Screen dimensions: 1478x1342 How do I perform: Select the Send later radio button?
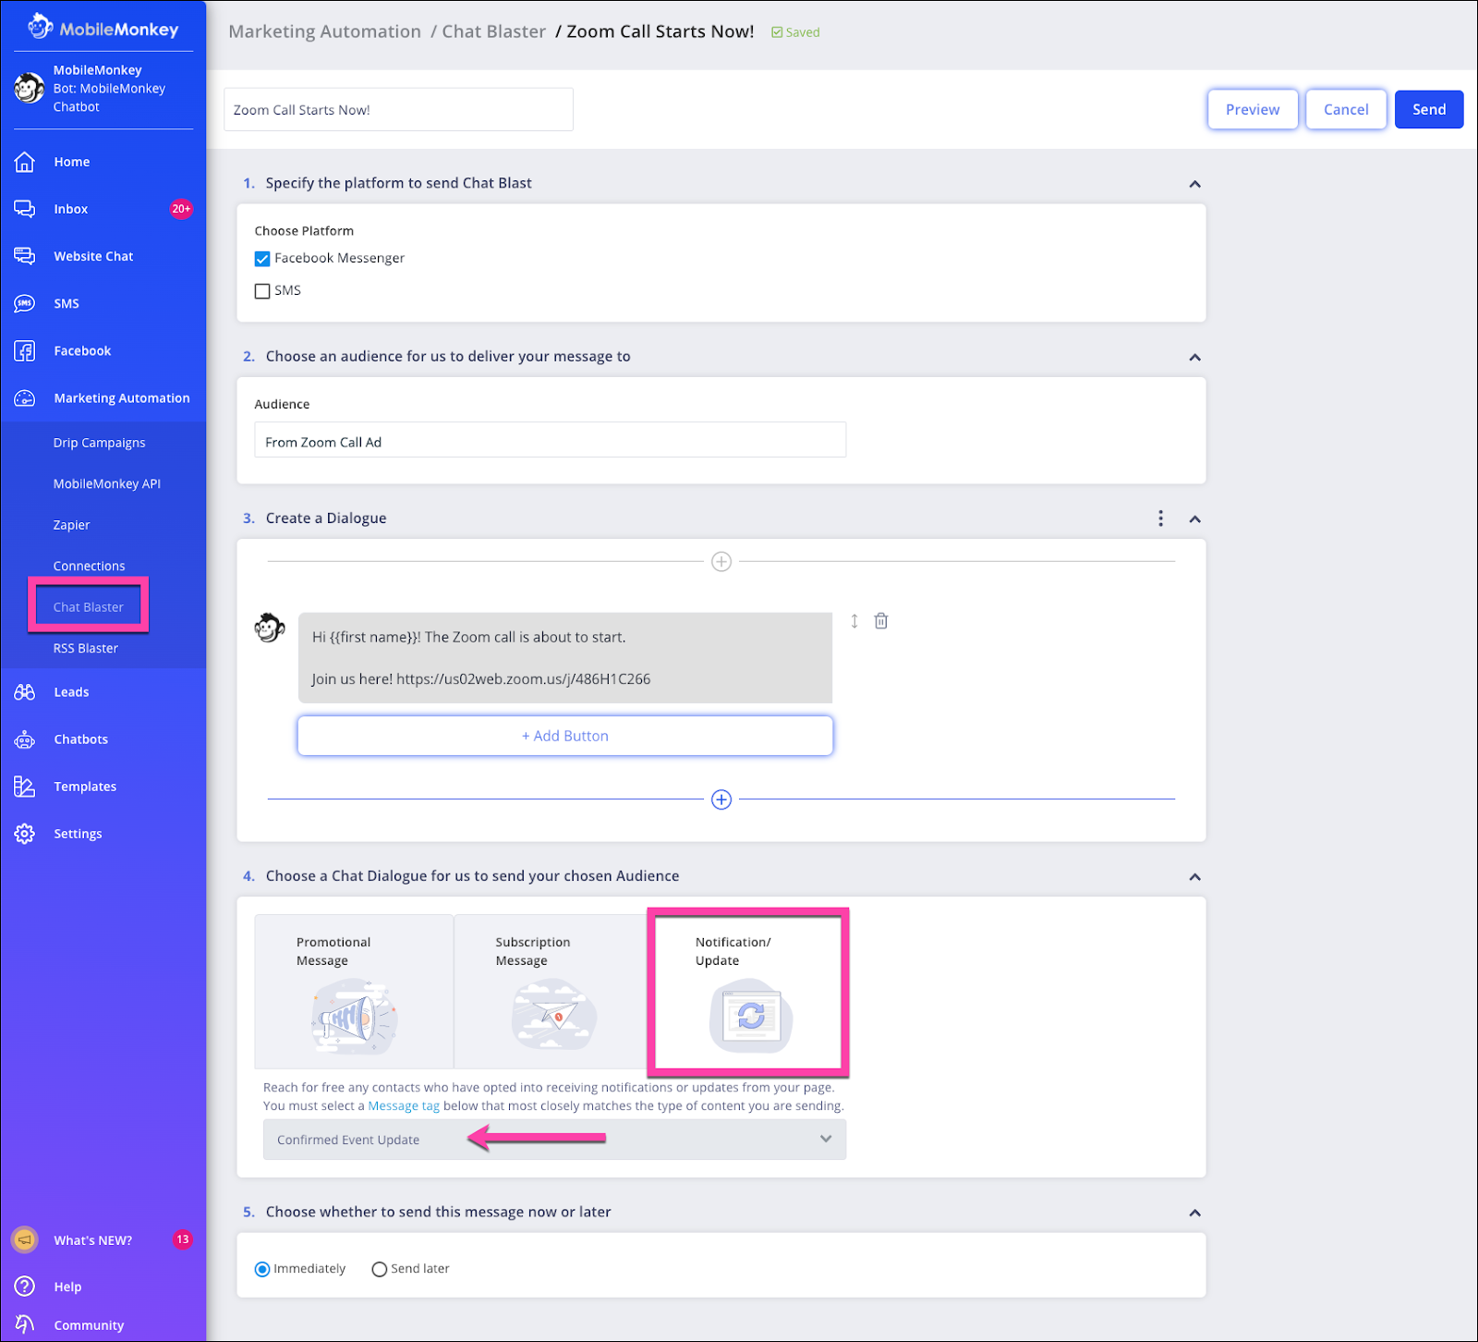[x=379, y=1269]
